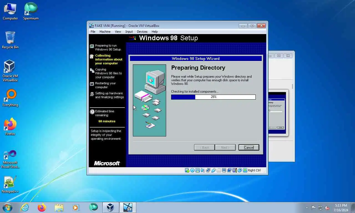
Task: Click Cancel in the Setup Wizard
Action: point(249,148)
